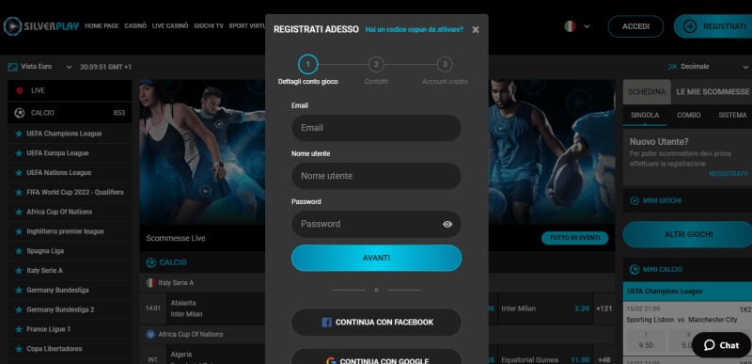Click the REGISTRATI button in header
The height and width of the screenshot is (364, 752).
pyautogui.click(x=713, y=26)
